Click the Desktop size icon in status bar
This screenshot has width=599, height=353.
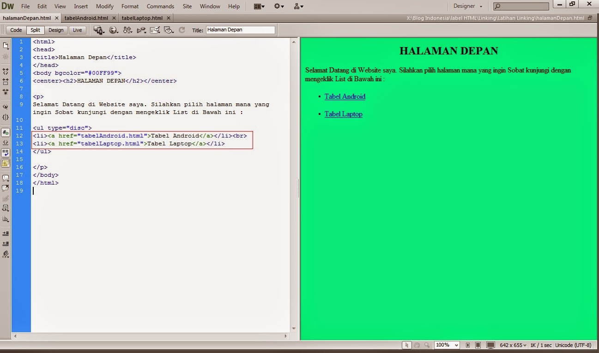(490, 345)
